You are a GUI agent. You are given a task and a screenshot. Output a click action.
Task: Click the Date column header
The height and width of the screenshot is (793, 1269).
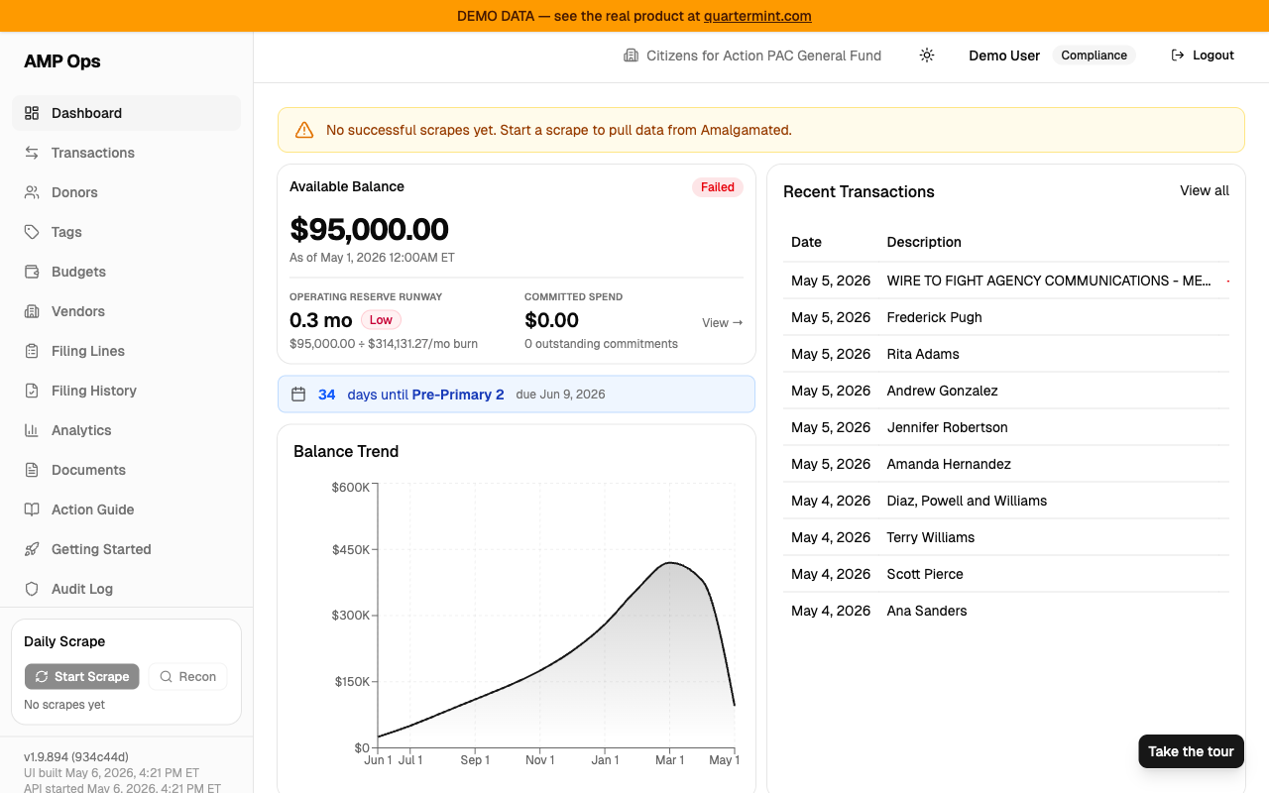point(806,242)
